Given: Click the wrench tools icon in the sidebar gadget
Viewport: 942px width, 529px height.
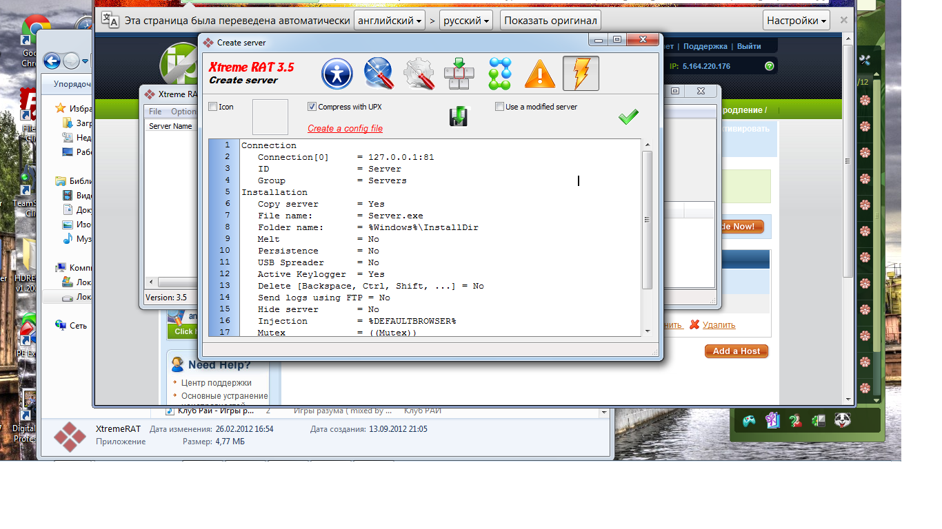Looking at the screenshot, I should click(x=865, y=60).
